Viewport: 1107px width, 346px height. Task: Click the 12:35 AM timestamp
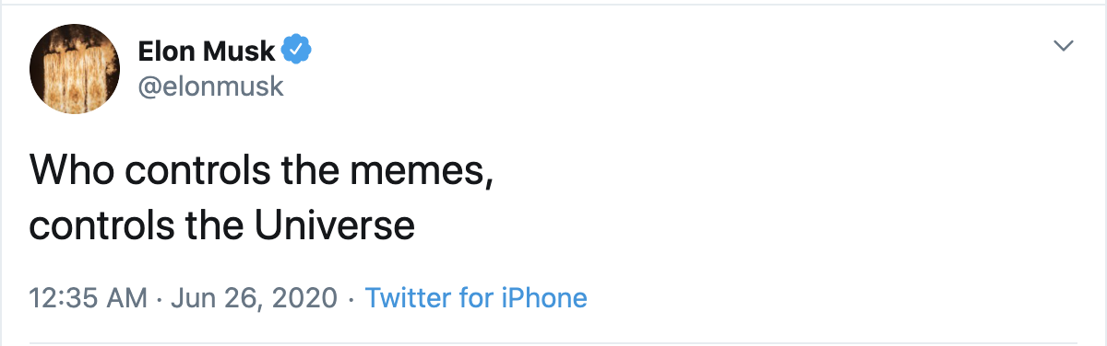pos(89,298)
